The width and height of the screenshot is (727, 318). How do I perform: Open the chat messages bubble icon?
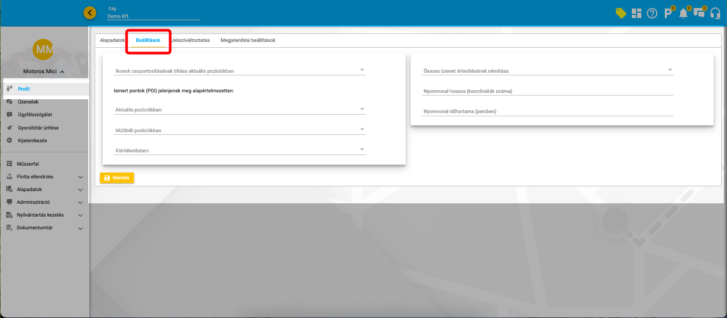[x=699, y=13]
